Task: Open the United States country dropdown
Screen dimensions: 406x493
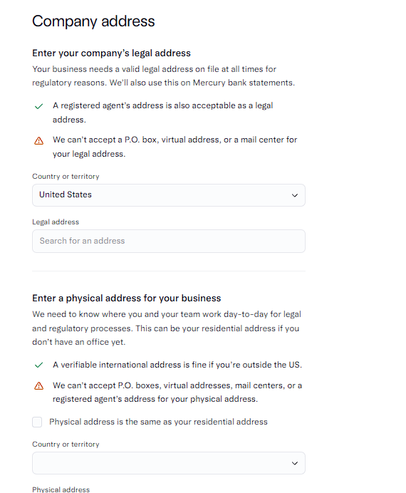Action: (169, 195)
